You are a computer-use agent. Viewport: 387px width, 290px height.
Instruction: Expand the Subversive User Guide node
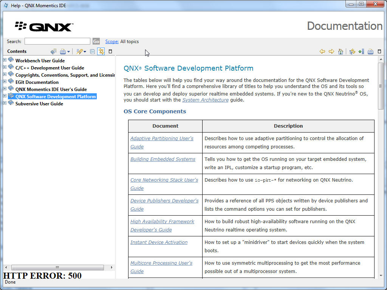[x=5, y=103]
